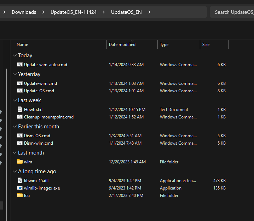Click the 8 KB size cell
Image resolution: width=254 pixels, height=221 pixels.
(x=221, y=91)
